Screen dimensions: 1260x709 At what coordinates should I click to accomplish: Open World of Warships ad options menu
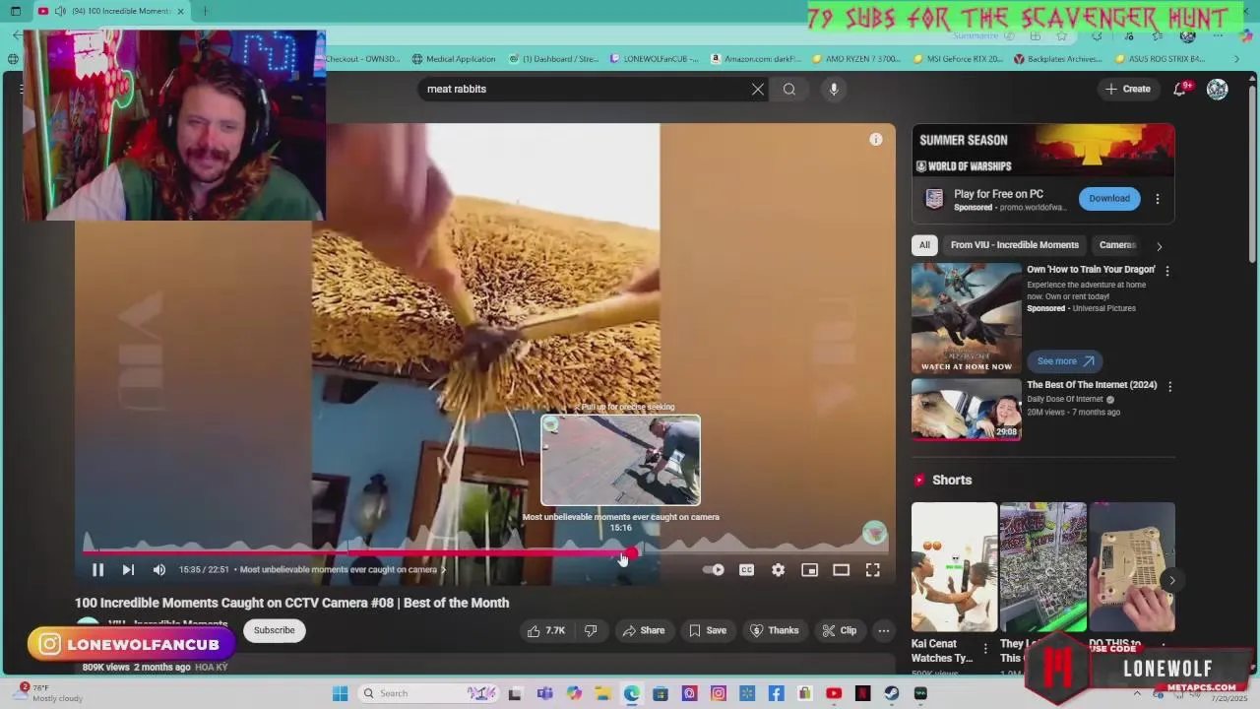coord(1158,198)
